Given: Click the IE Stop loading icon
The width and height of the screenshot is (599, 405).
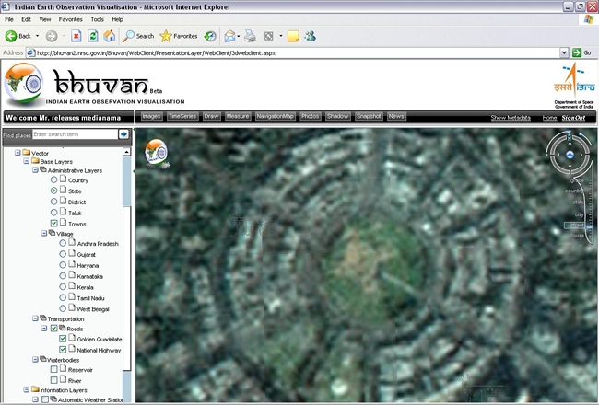Looking at the screenshot, I should pos(76,36).
